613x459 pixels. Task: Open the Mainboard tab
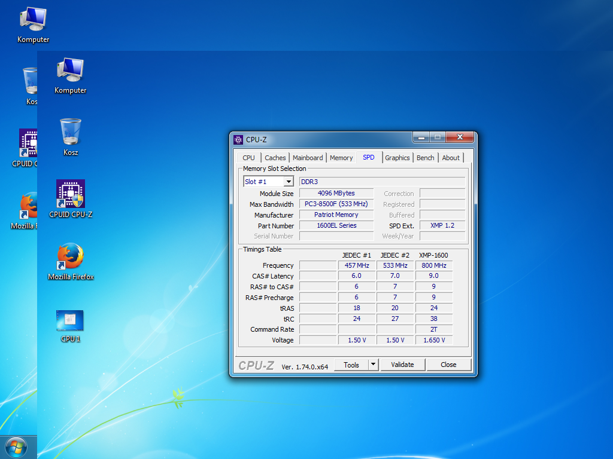[x=308, y=158]
